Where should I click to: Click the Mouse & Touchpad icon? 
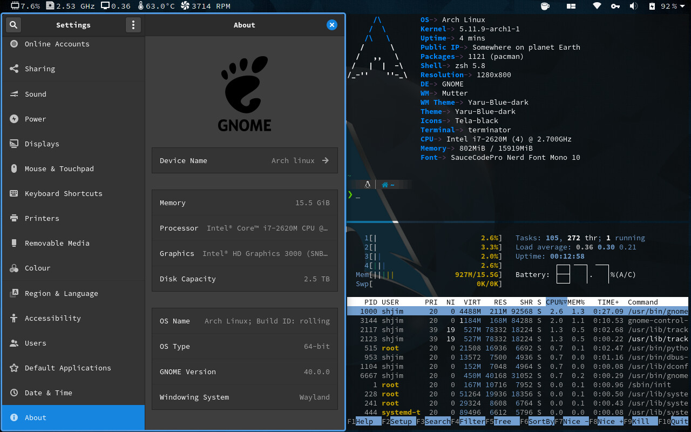click(14, 168)
